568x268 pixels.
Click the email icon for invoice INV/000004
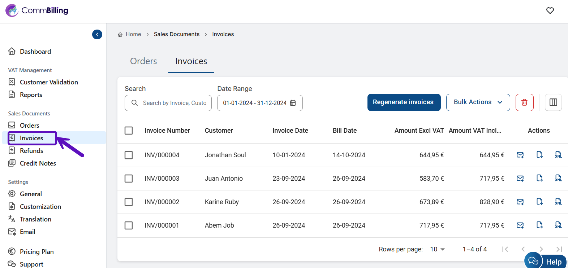(520, 155)
